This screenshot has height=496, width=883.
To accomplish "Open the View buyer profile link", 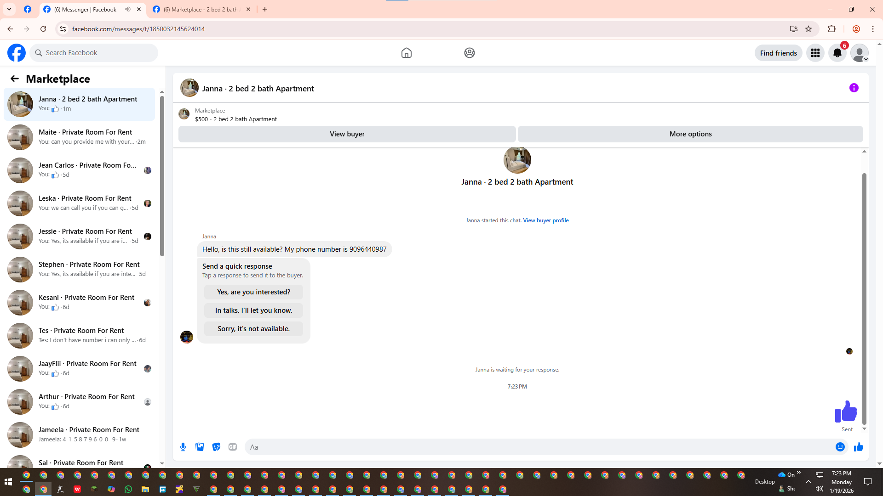I will pyautogui.click(x=545, y=220).
